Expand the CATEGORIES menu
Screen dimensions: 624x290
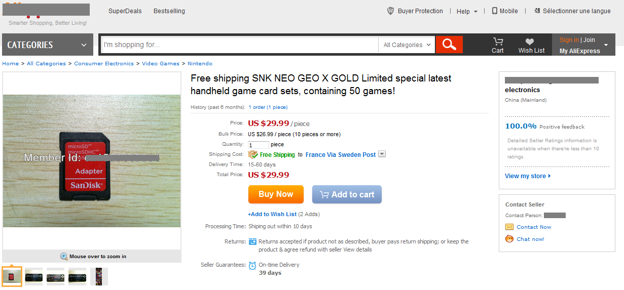pos(48,45)
